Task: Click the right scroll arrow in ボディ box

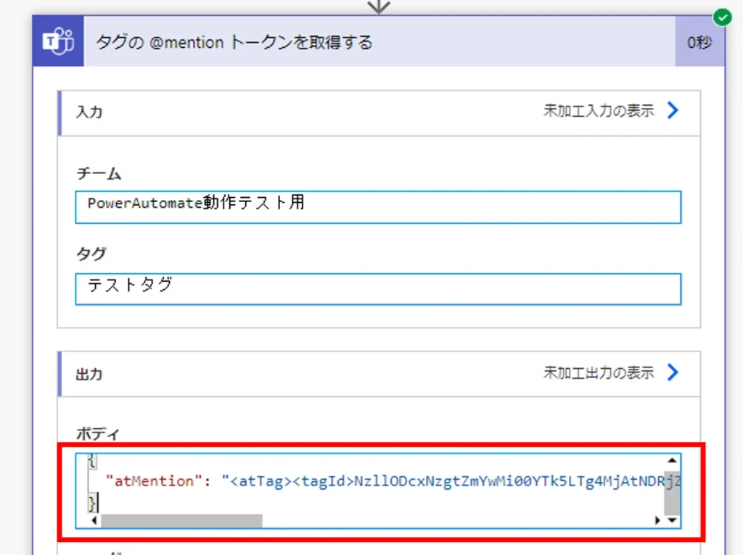Action: point(657,520)
